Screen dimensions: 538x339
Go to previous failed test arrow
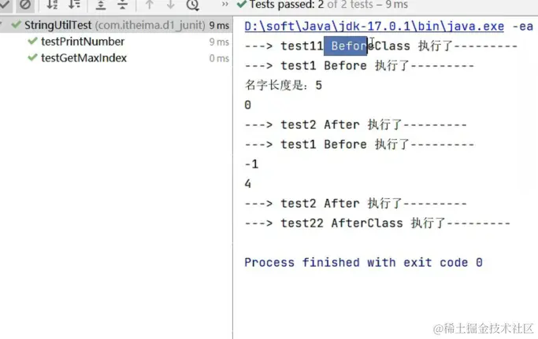[149, 5]
